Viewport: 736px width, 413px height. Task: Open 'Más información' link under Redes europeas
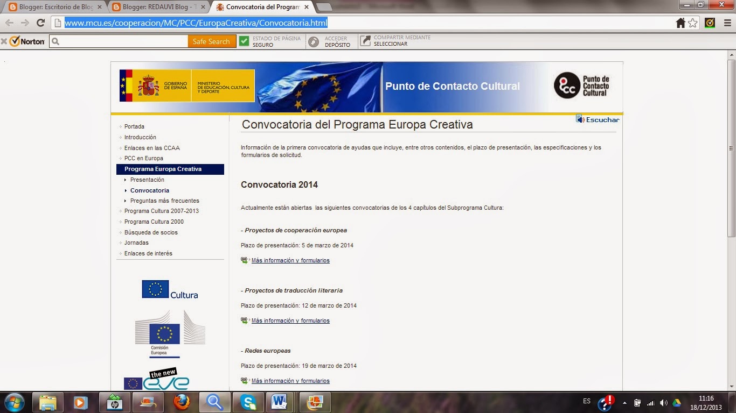[x=290, y=381]
